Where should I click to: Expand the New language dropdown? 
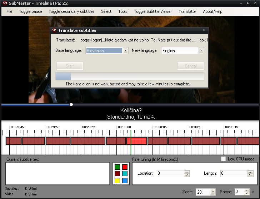tap(201, 50)
